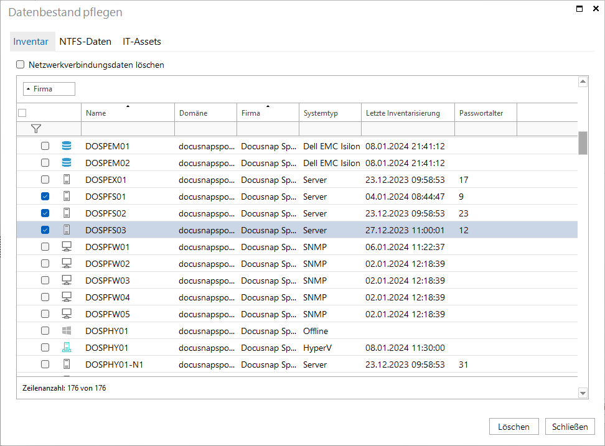605x446 pixels.
Task: Click the Schließen button
Action: click(x=570, y=426)
